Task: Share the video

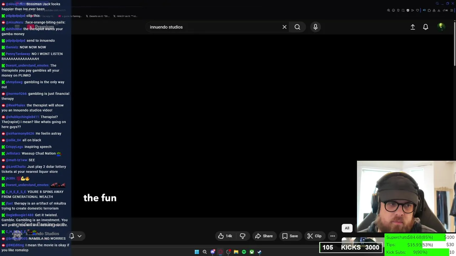Action: point(264,236)
